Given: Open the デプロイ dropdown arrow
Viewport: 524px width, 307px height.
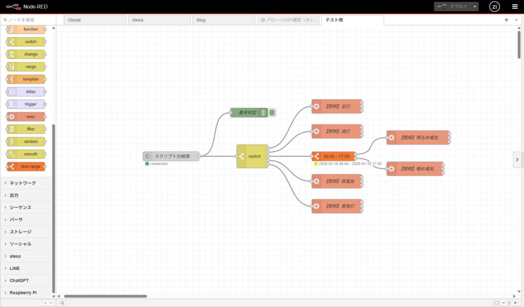Looking at the screenshot, I should (475, 7).
